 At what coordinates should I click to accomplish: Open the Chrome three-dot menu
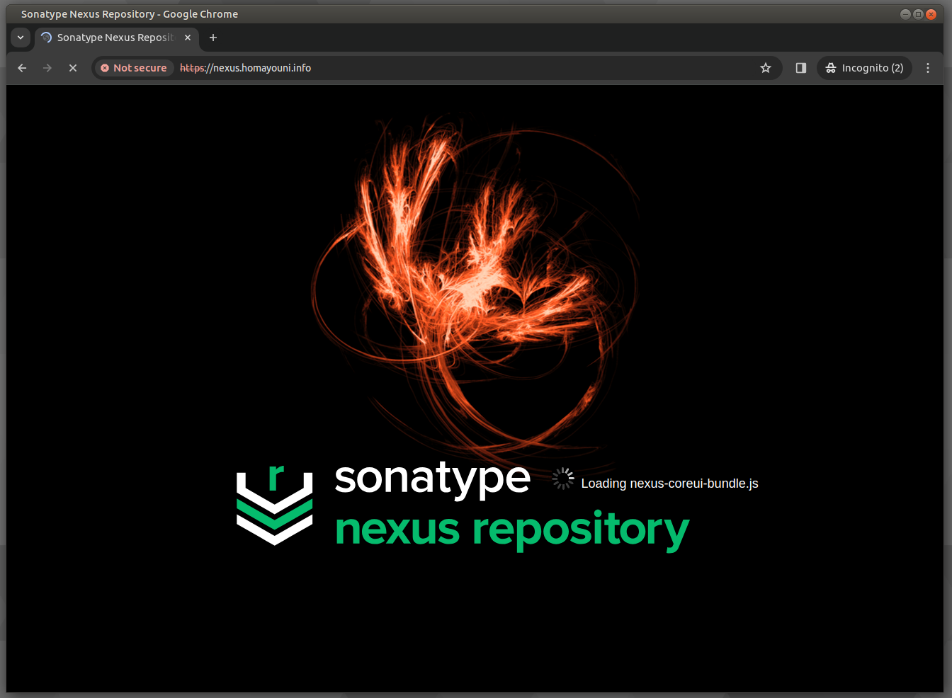click(928, 68)
